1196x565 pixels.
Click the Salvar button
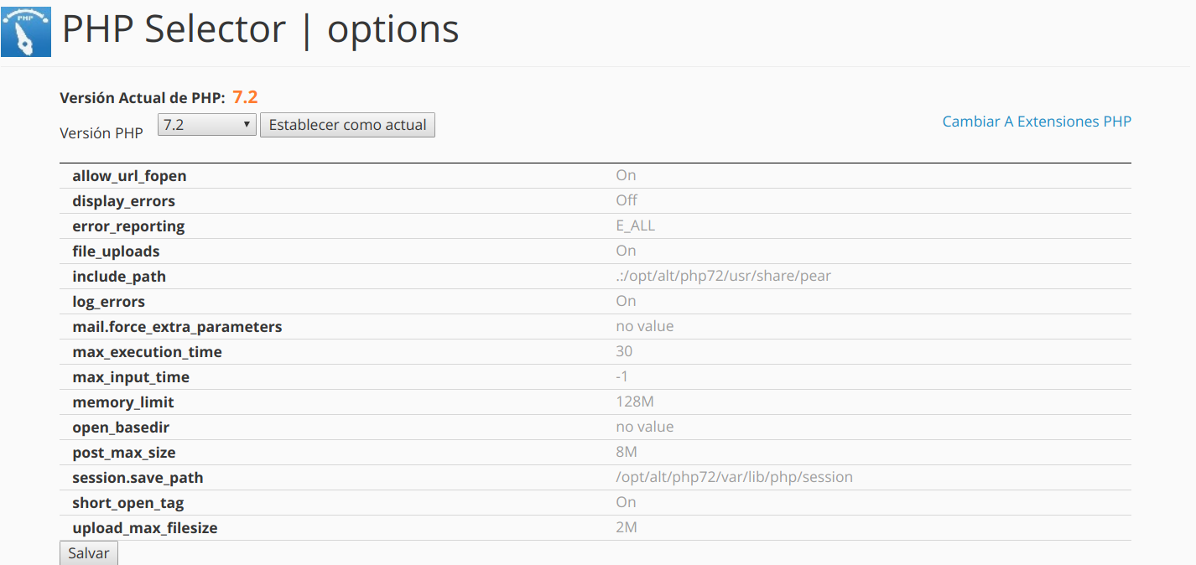pyautogui.click(x=89, y=553)
